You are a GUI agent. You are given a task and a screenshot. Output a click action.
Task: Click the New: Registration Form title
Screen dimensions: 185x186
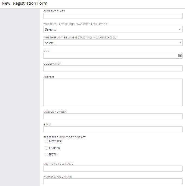(24, 3)
